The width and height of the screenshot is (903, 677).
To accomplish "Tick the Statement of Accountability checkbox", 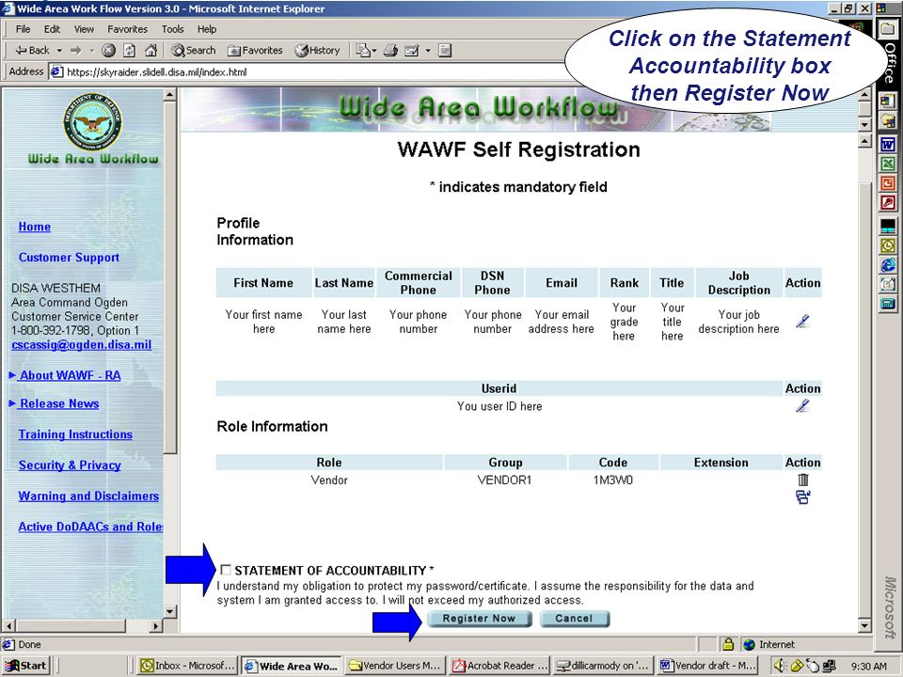I will (226, 570).
